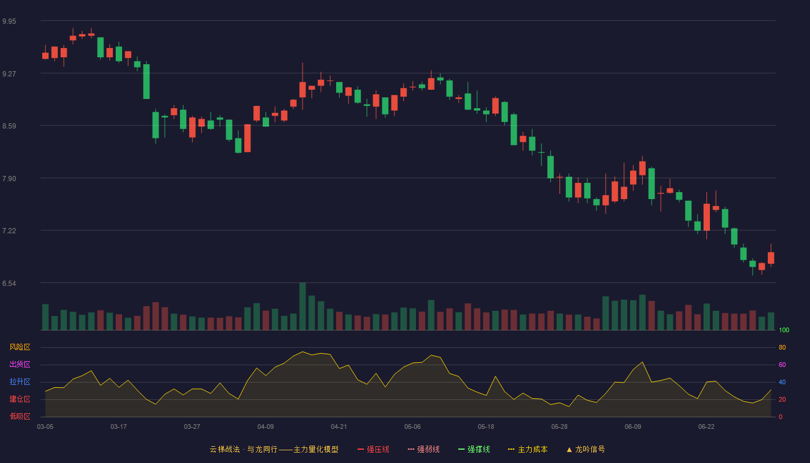
Task: Toggle the 龙吟信号 legend item
Action: [585, 449]
